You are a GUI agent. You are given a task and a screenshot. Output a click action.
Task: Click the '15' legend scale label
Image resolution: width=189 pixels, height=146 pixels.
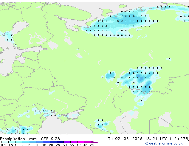click(x=44, y=145)
